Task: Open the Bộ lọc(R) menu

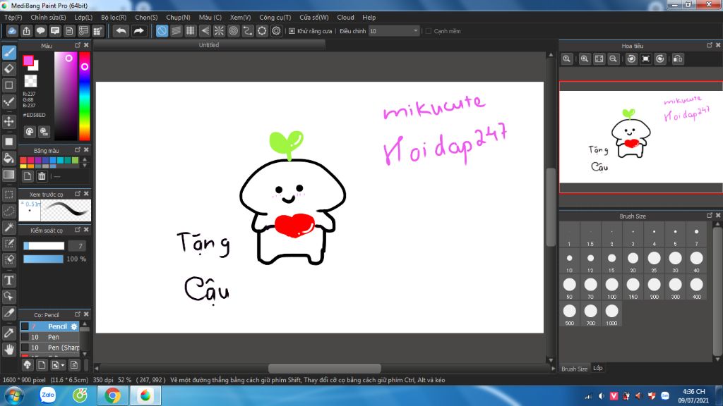Action: (114, 17)
